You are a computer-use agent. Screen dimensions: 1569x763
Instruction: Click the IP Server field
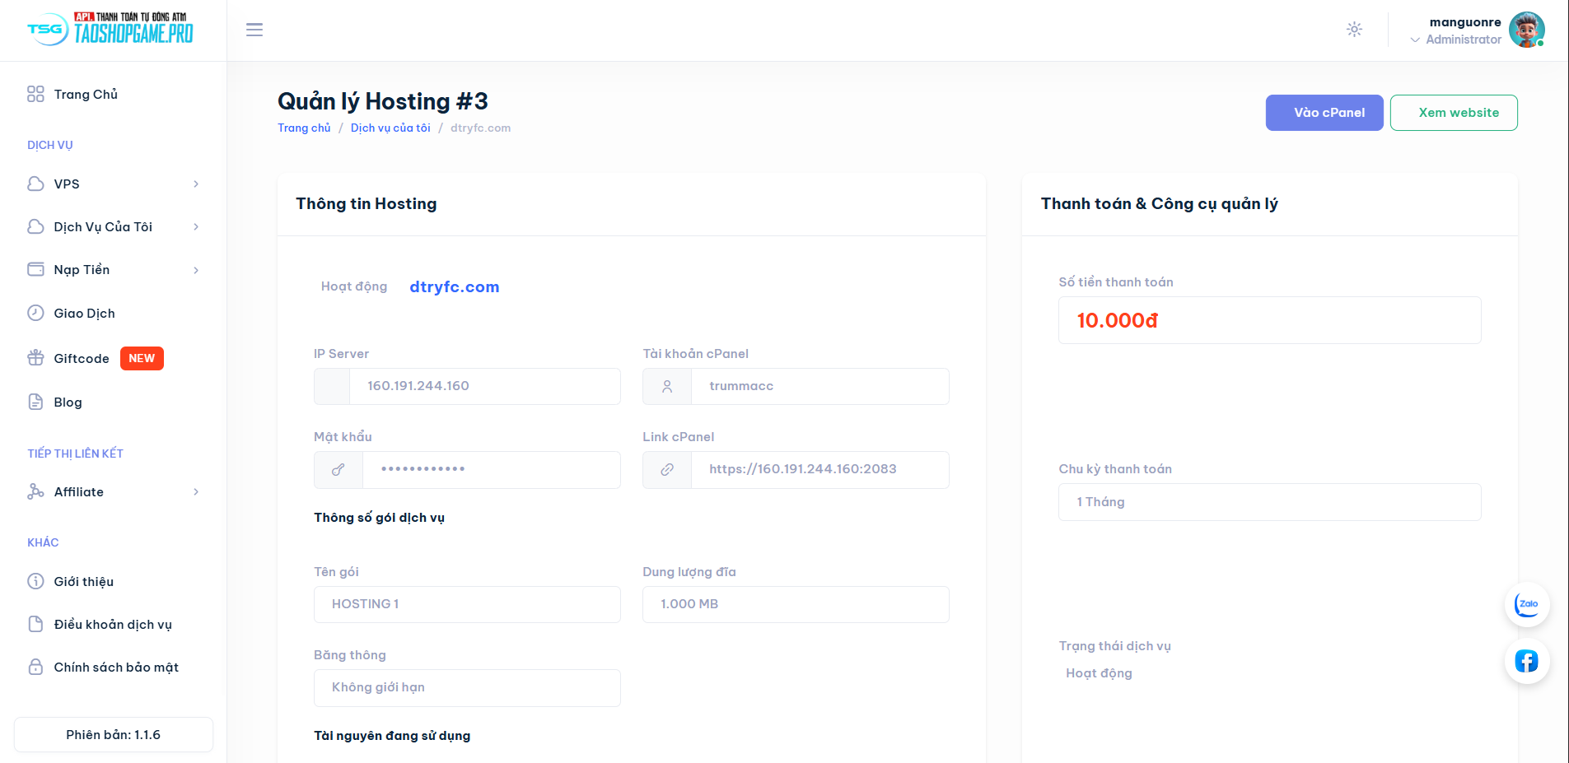484,386
